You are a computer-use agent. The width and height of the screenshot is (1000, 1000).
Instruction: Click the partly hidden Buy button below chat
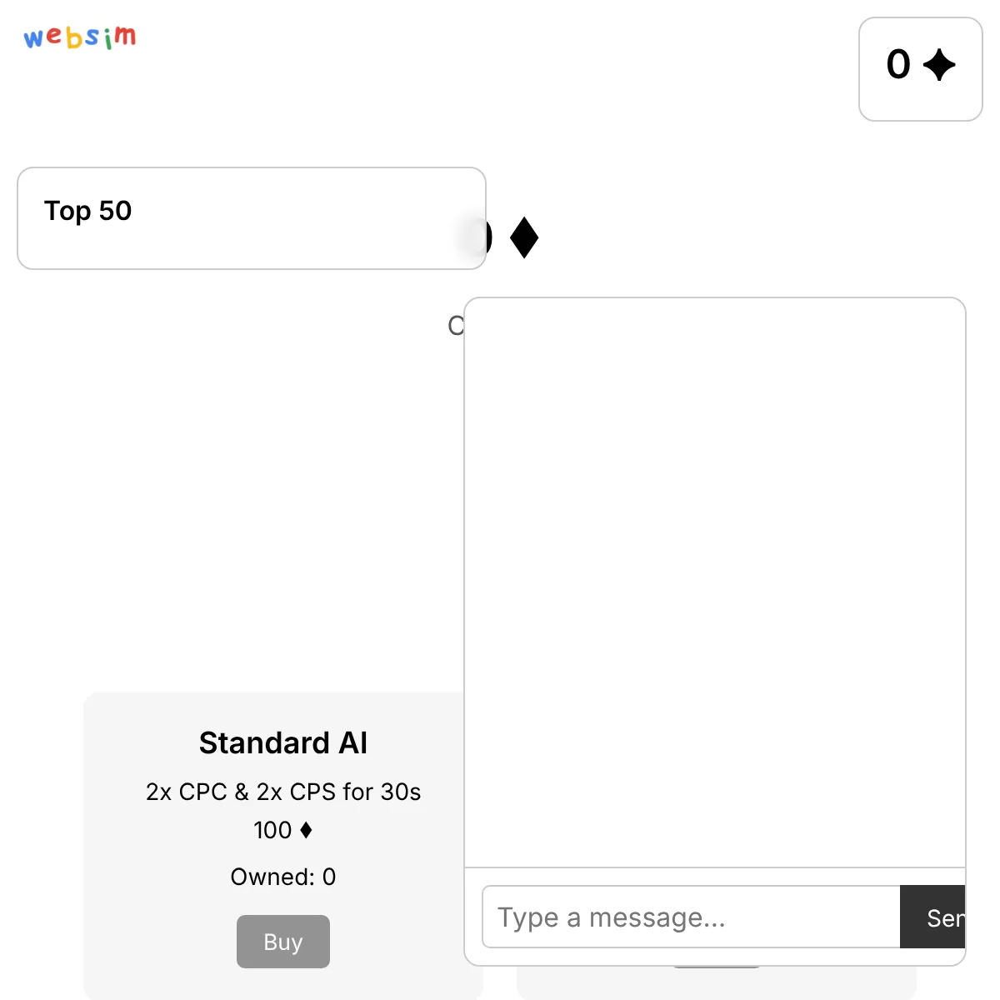coord(717,967)
